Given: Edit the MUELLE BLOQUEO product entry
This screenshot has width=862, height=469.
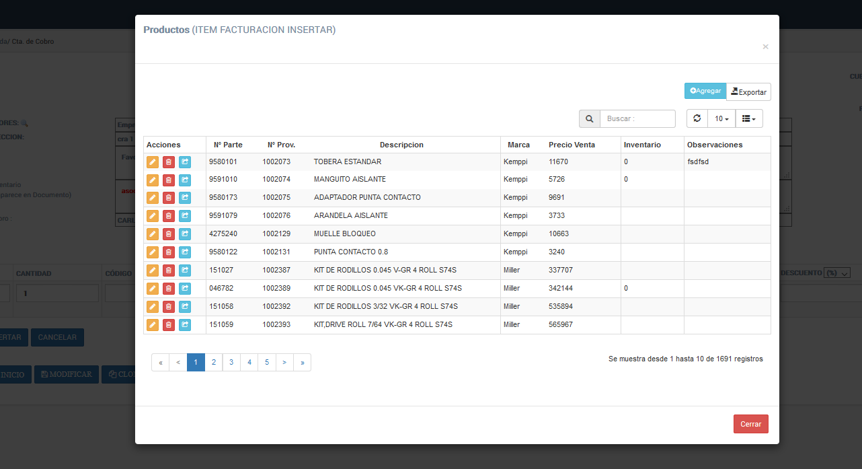Looking at the screenshot, I should 153,234.
